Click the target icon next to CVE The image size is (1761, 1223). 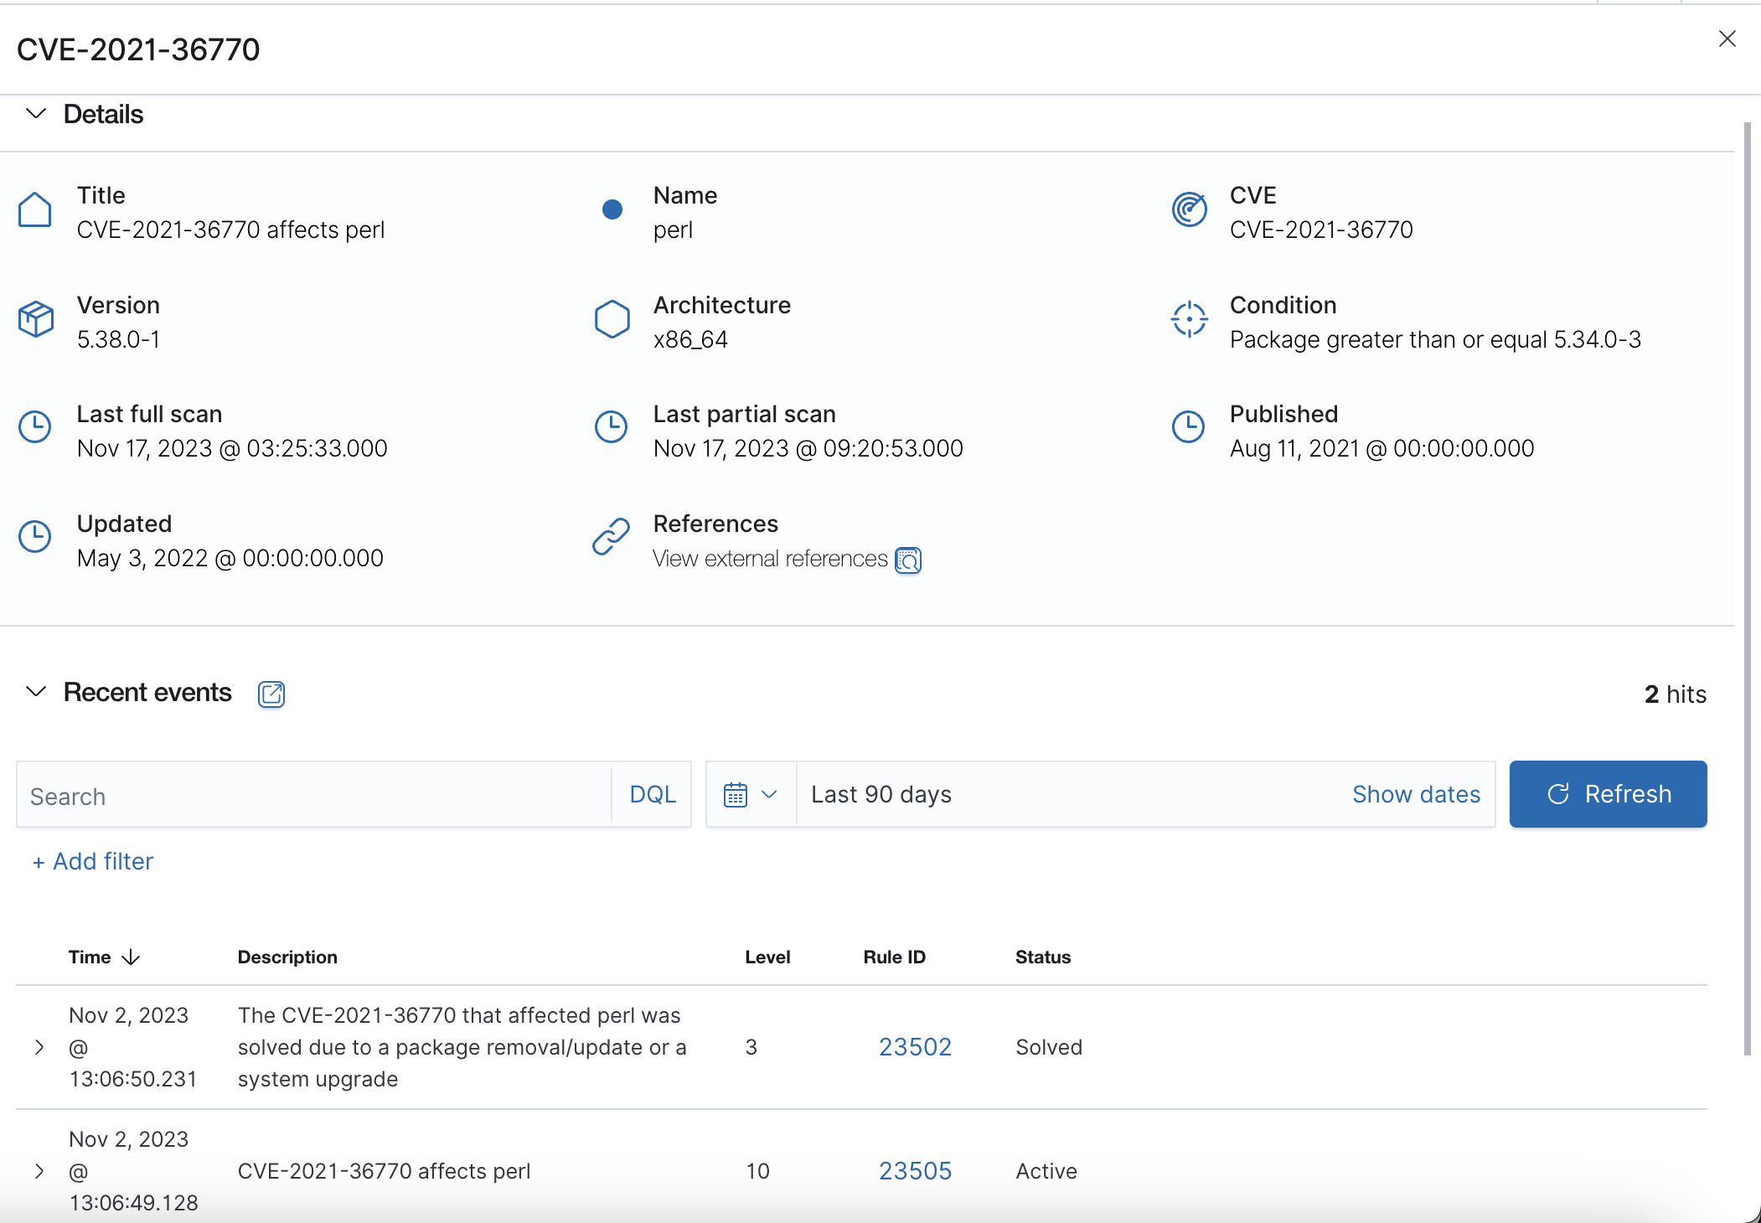point(1188,209)
